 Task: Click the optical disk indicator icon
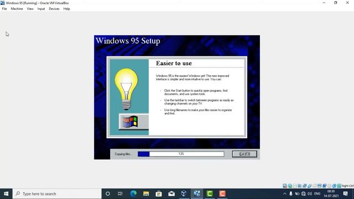[290, 186]
